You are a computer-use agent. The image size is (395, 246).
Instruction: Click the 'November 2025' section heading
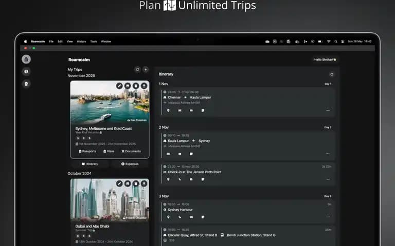point(81,75)
